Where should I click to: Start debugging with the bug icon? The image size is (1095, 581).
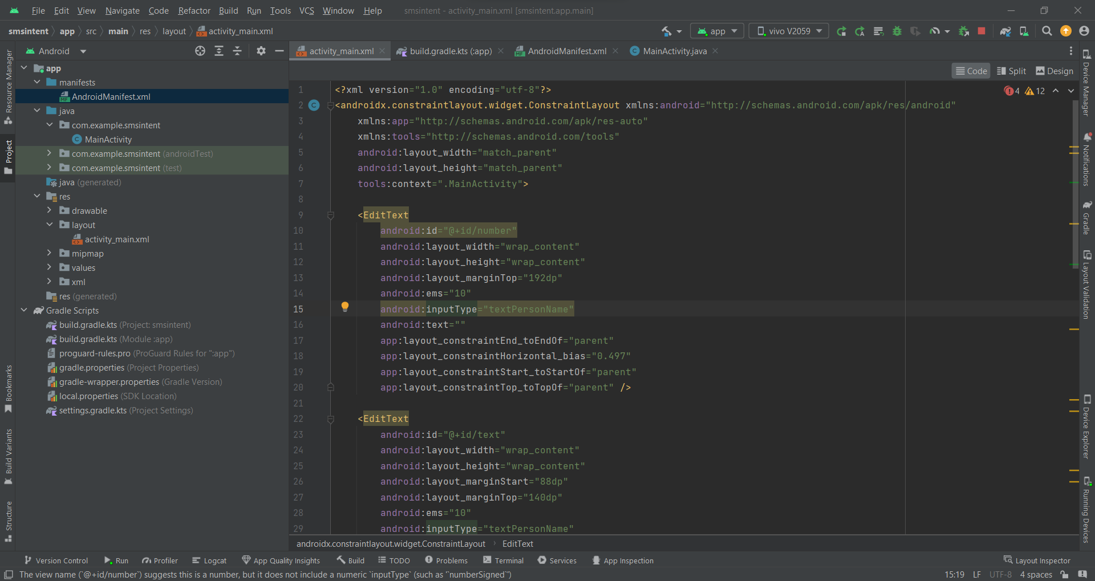pyautogui.click(x=897, y=31)
